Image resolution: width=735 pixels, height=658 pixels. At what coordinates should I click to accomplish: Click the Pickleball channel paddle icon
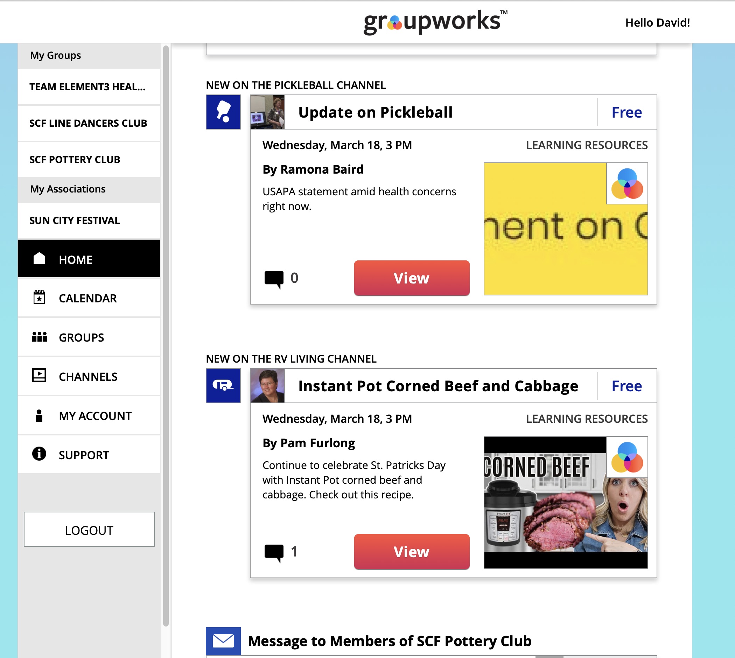click(x=223, y=112)
